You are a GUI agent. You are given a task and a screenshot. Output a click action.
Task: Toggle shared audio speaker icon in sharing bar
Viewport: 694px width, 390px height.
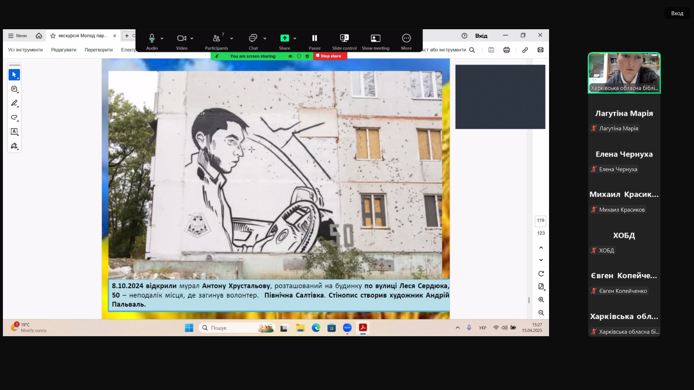[x=291, y=56]
